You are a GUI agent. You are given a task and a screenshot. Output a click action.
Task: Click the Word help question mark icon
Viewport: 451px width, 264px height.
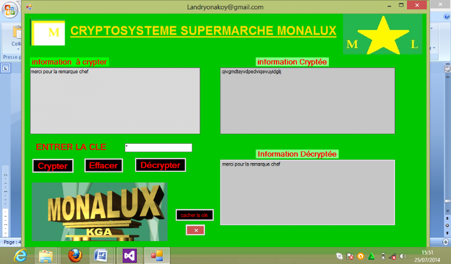pos(447,16)
